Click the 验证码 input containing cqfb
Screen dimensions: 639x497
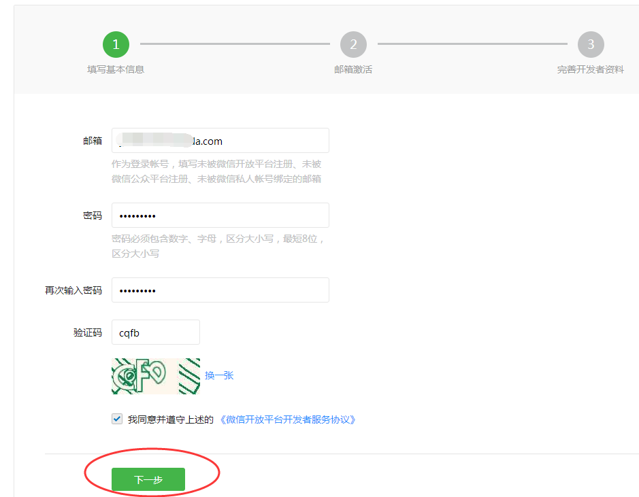[156, 332]
